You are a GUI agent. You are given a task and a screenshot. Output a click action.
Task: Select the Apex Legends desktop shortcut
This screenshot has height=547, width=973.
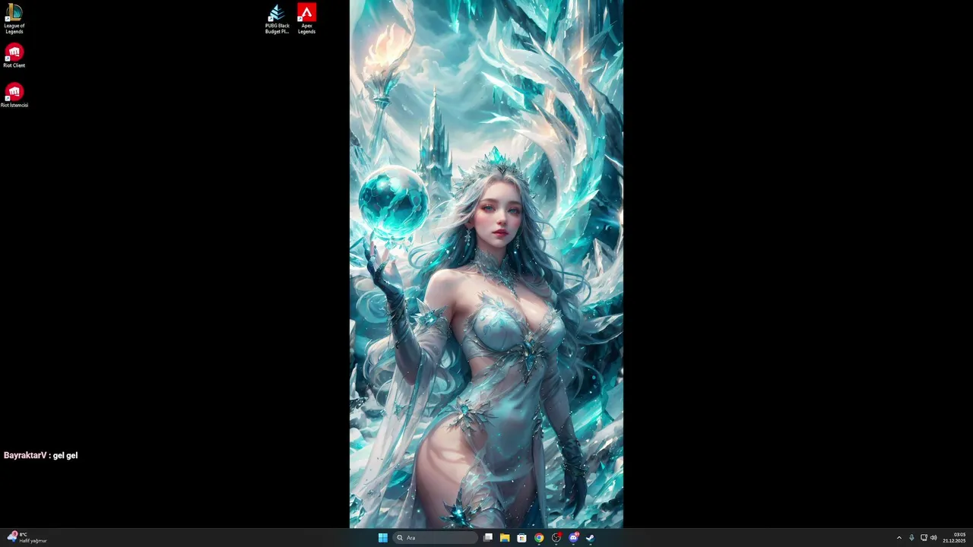pos(306,19)
